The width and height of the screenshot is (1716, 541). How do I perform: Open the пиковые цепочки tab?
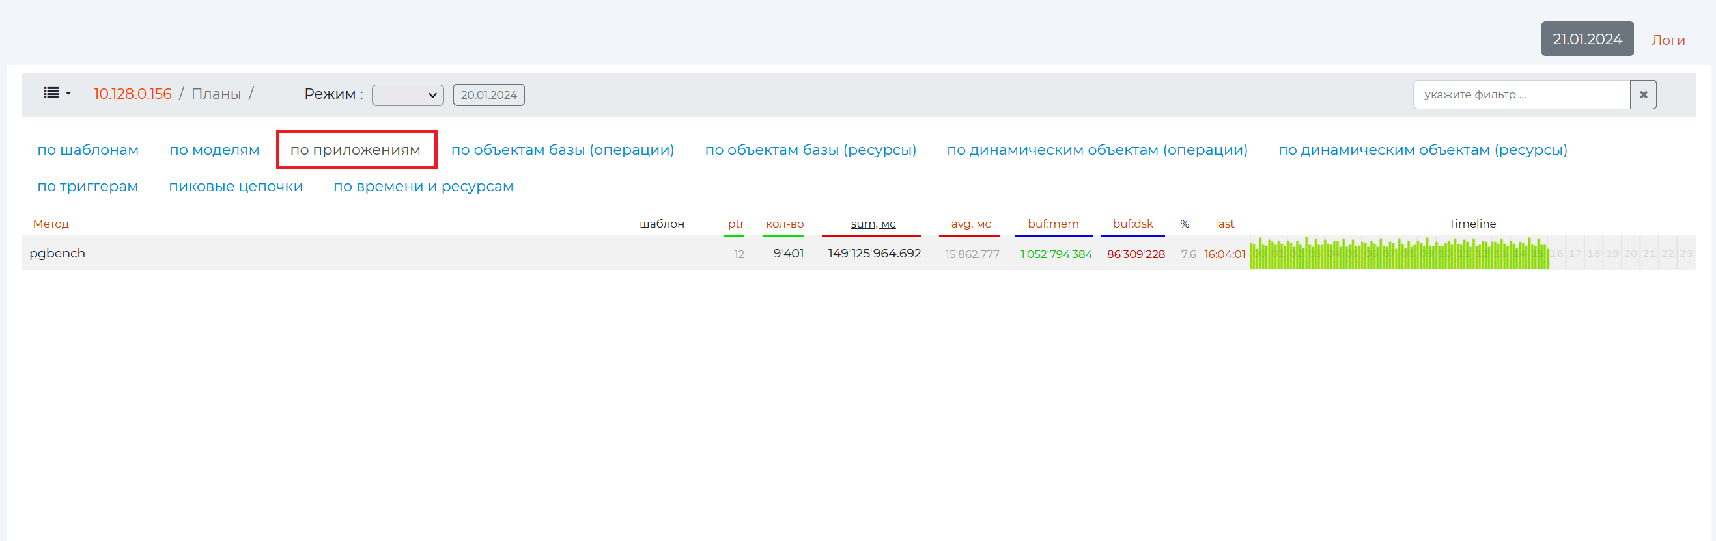pyautogui.click(x=236, y=187)
